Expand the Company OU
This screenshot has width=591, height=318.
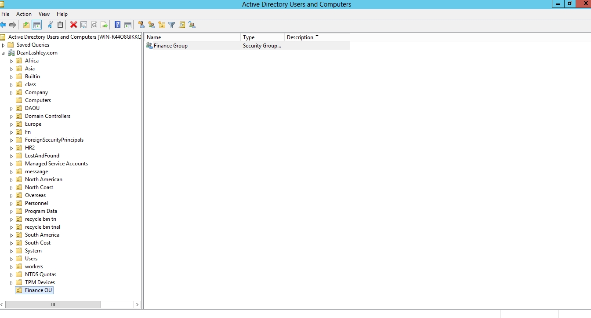point(12,92)
